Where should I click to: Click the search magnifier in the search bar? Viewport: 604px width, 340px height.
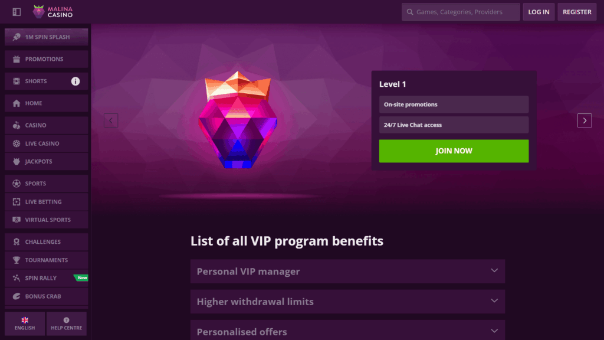(411, 11)
